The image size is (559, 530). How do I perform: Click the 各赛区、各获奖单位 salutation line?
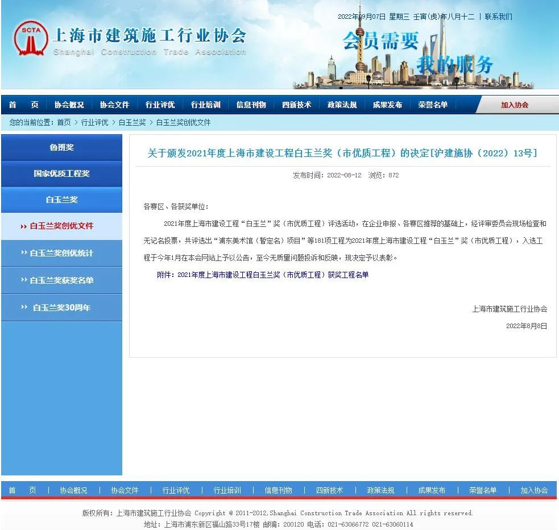coord(176,207)
